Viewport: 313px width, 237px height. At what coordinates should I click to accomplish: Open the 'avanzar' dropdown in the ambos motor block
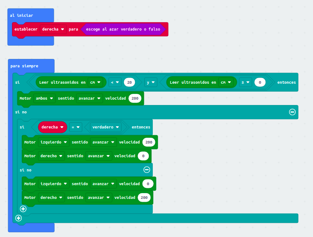[x=89, y=98]
